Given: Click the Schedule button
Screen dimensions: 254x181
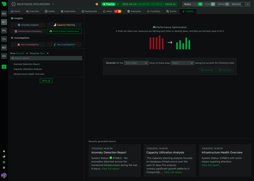Looking at the screenshot, I should [207, 70].
